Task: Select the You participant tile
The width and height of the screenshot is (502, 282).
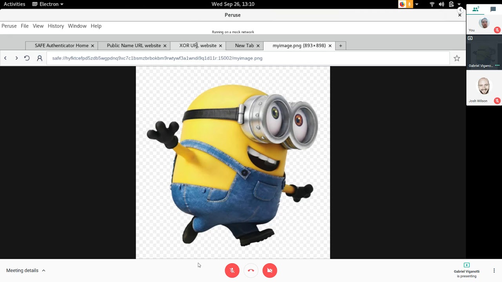Action: pos(484,25)
